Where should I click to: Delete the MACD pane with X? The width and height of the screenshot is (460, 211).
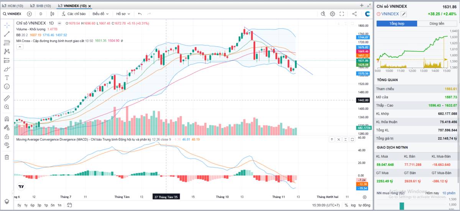pos(339,140)
